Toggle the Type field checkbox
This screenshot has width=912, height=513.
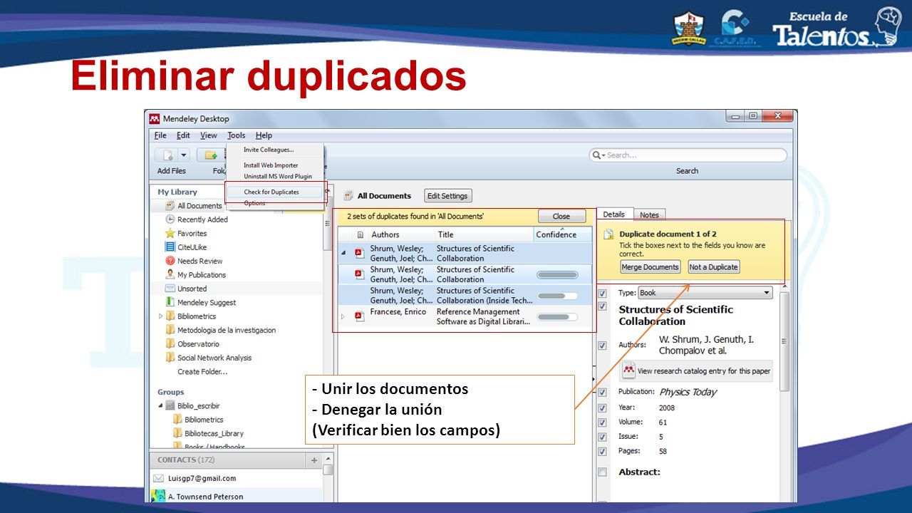[x=602, y=293]
